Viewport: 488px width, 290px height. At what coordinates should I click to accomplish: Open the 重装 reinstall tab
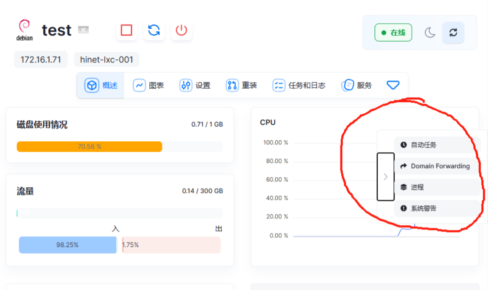pyautogui.click(x=241, y=85)
